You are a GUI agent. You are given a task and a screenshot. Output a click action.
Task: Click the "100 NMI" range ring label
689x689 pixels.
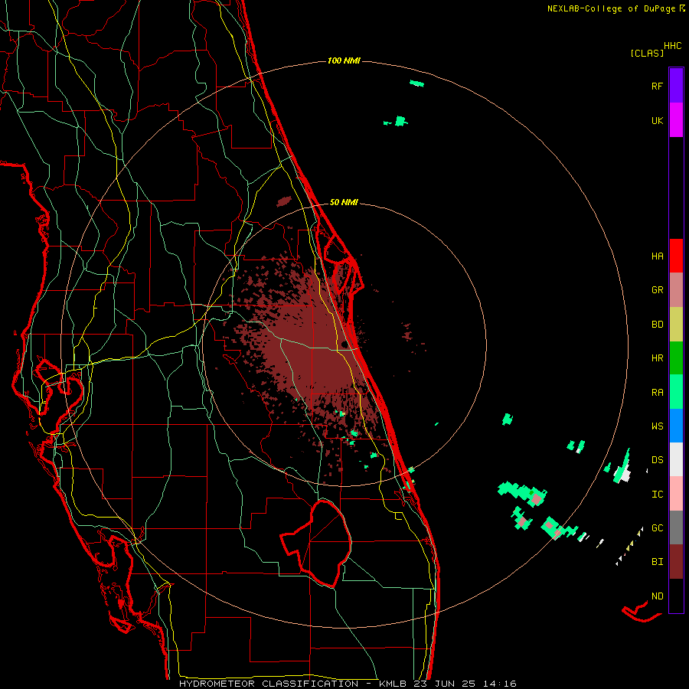[344, 60]
